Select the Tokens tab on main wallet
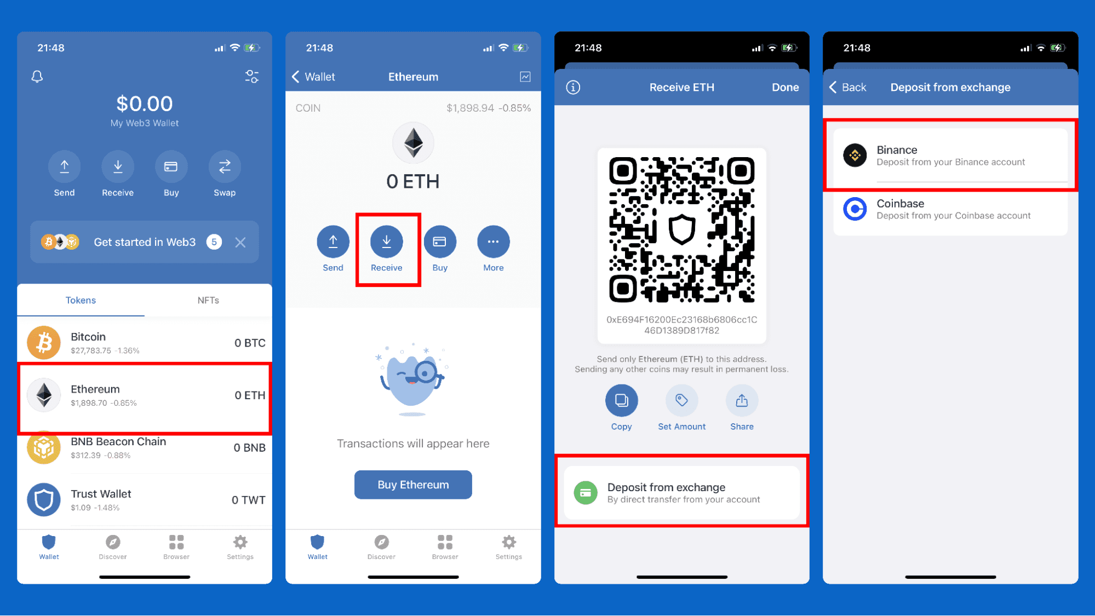 [82, 300]
